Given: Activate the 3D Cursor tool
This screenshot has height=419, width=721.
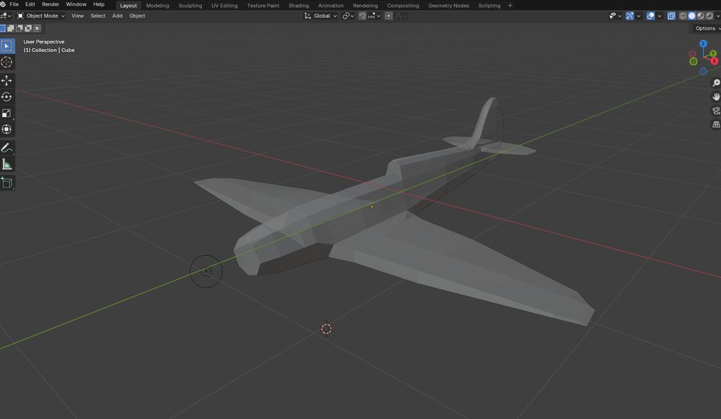Looking at the screenshot, I should pos(6,62).
